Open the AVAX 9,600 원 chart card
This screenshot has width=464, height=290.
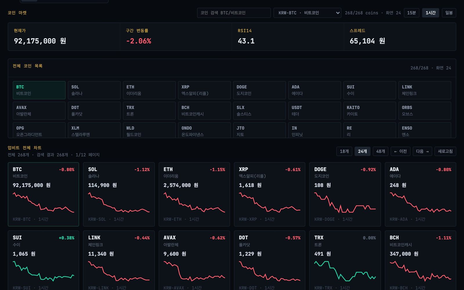[x=194, y=260]
